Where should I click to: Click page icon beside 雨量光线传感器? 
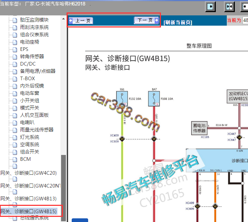[15, 130]
